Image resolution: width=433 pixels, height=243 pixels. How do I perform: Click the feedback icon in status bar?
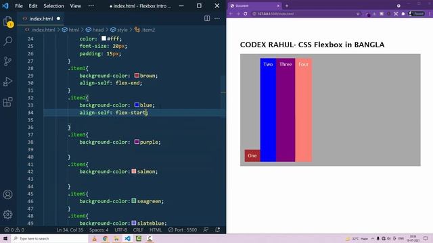pos(206,230)
